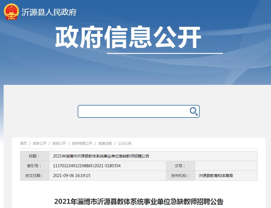This screenshot has width=271, height=208.
Task: Click the national emblem logo
Action: [11, 12]
